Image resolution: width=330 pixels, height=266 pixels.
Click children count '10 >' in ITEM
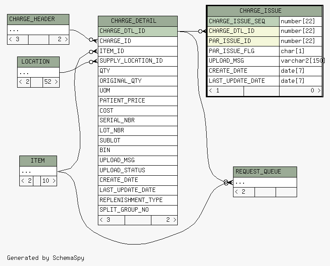(49, 181)
